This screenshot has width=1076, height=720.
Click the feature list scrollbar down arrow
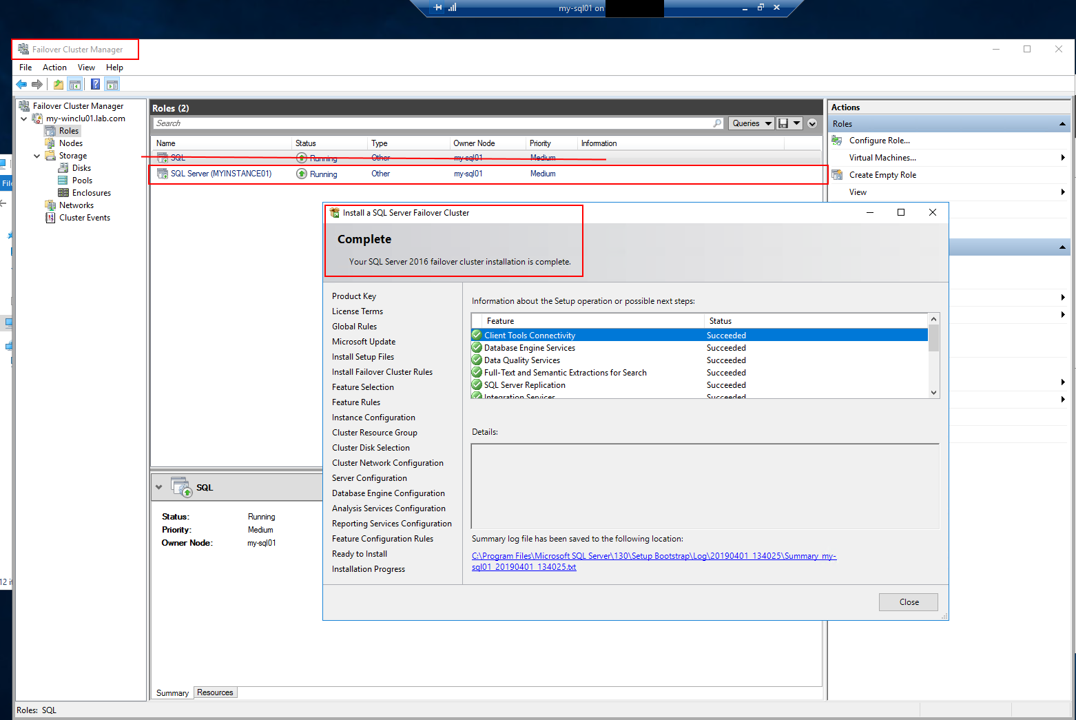(934, 393)
